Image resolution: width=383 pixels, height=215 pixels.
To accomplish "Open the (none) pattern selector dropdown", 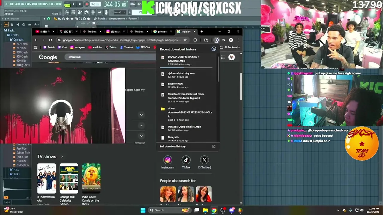I will click(x=120, y=12).
